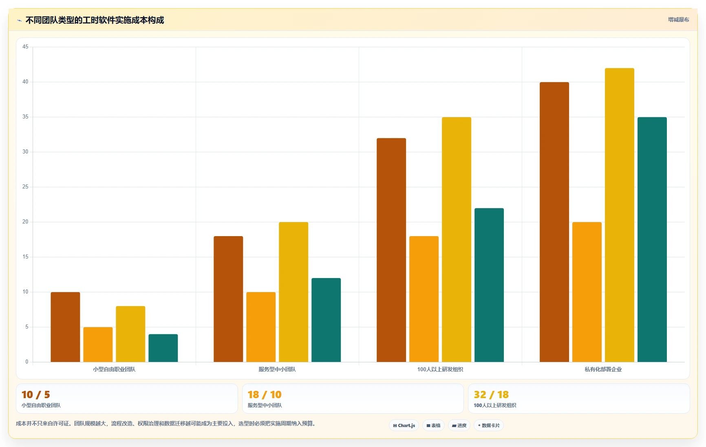Image resolution: width=706 pixels, height=447 pixels.
Task: Click the 服务型中小团队 x-axis label
Action: pos(277,369)
